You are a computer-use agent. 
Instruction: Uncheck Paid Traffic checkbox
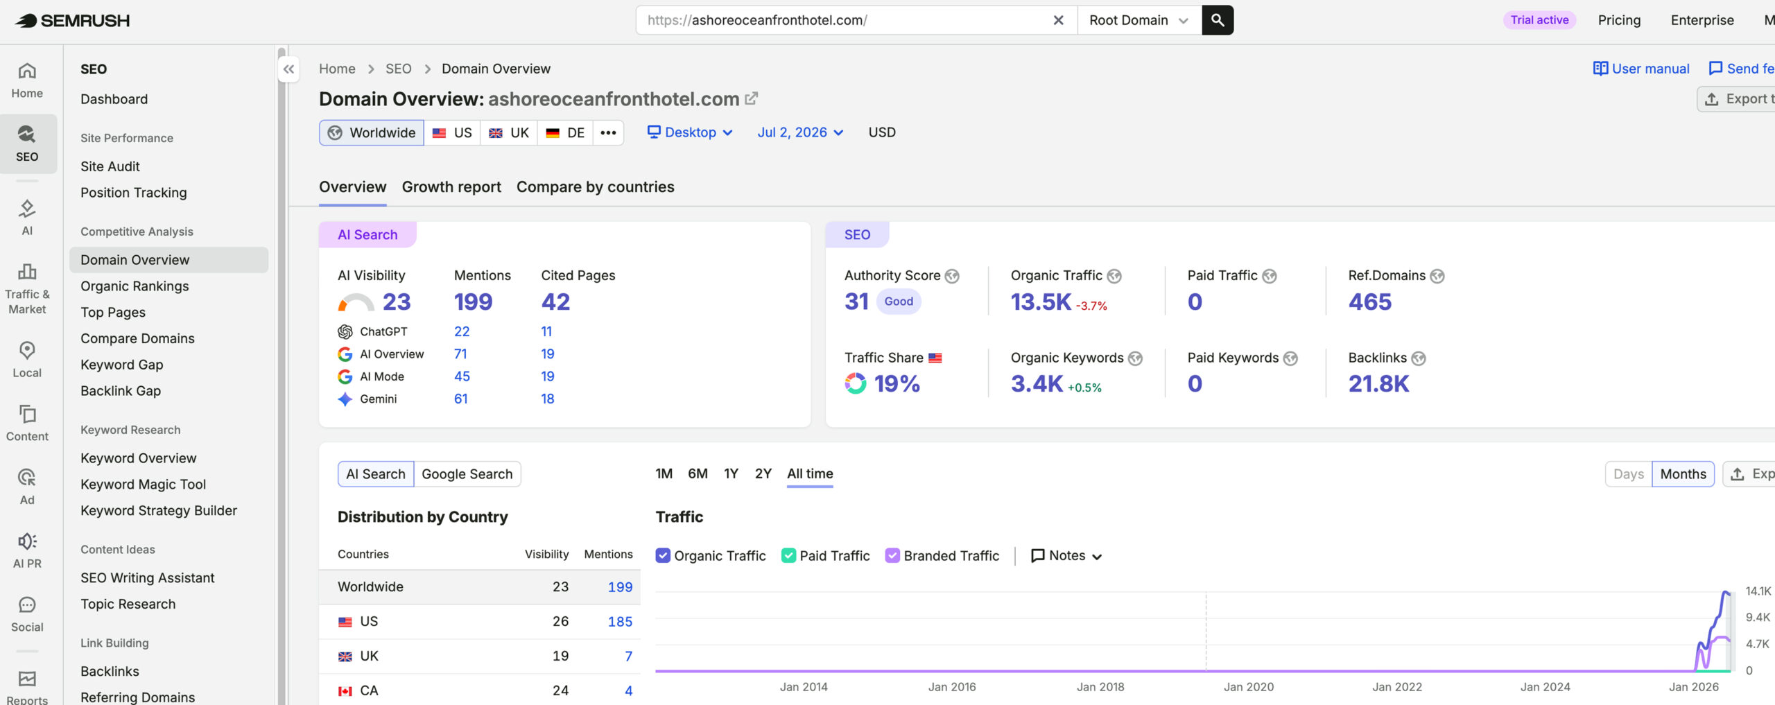[x=788, y=556]
